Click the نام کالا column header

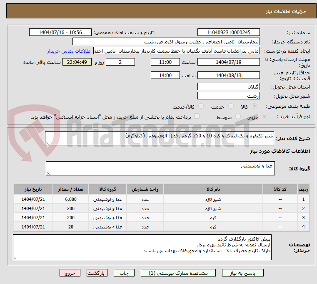pos(213,189)
